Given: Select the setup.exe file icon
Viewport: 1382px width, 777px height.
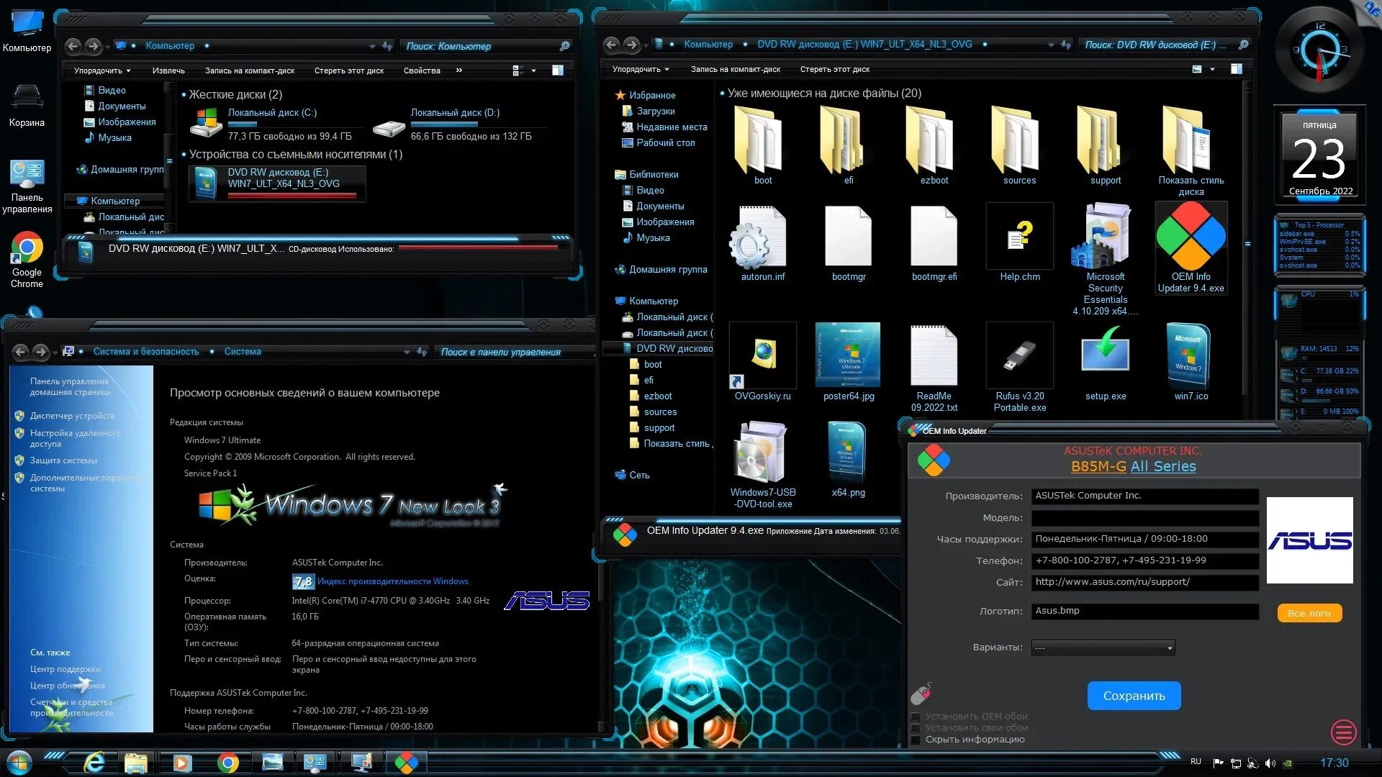Looking at the screenshot, I should pos(1105,355).
